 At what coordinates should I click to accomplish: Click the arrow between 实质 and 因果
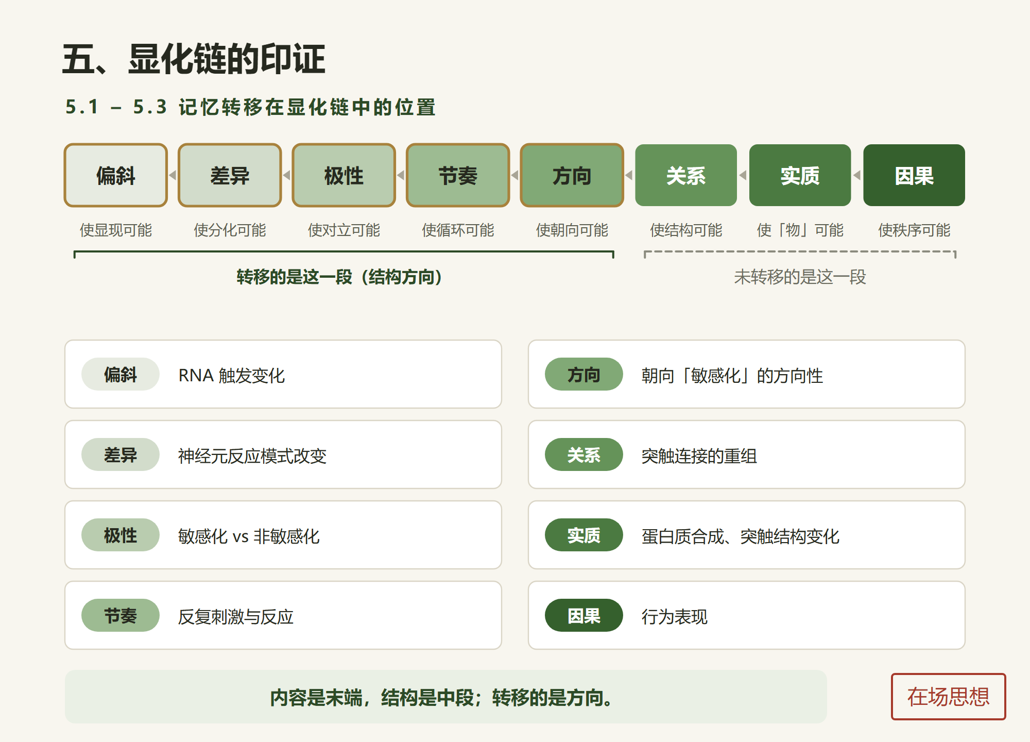coord(857,175)
